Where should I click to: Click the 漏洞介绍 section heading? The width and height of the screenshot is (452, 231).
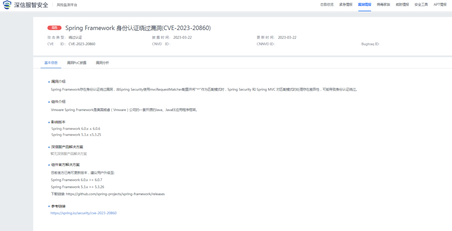click(x=58, y=82)
